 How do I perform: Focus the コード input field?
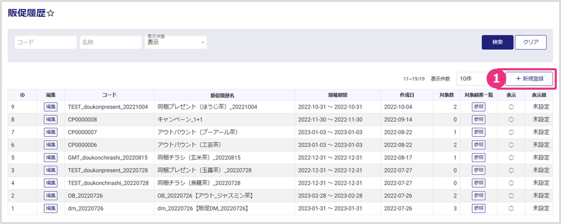(45, 42)
